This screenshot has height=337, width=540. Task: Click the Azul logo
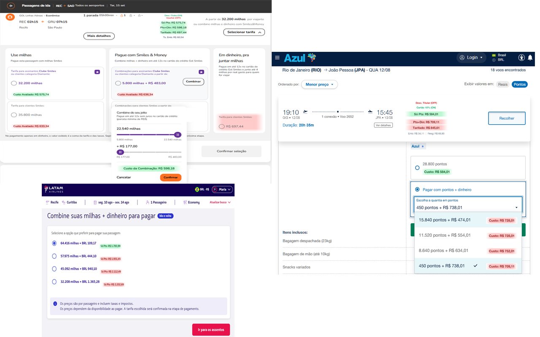coord(300,58)
